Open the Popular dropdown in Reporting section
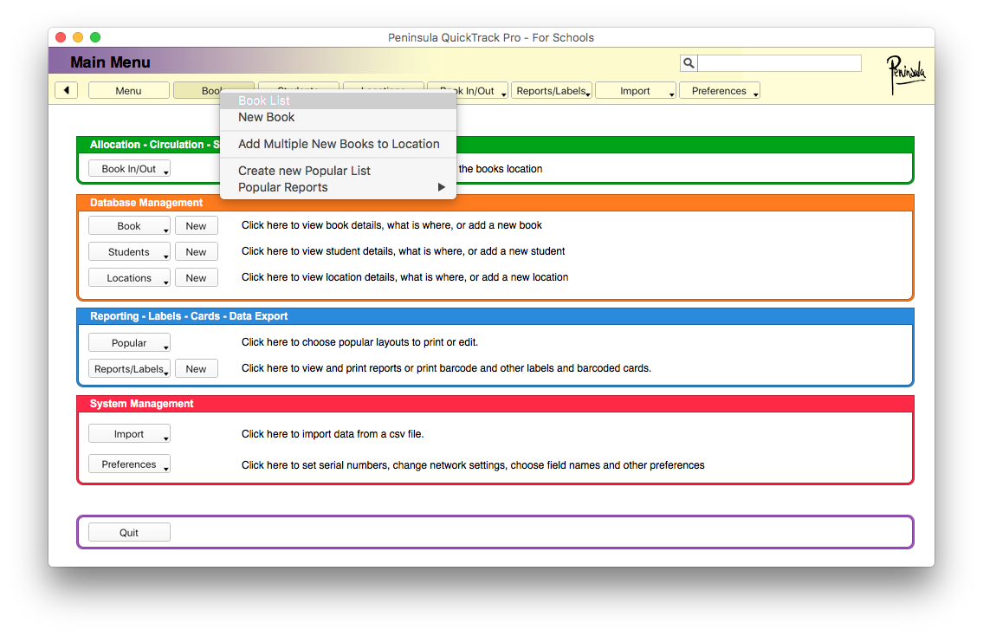 coord(129,342)
